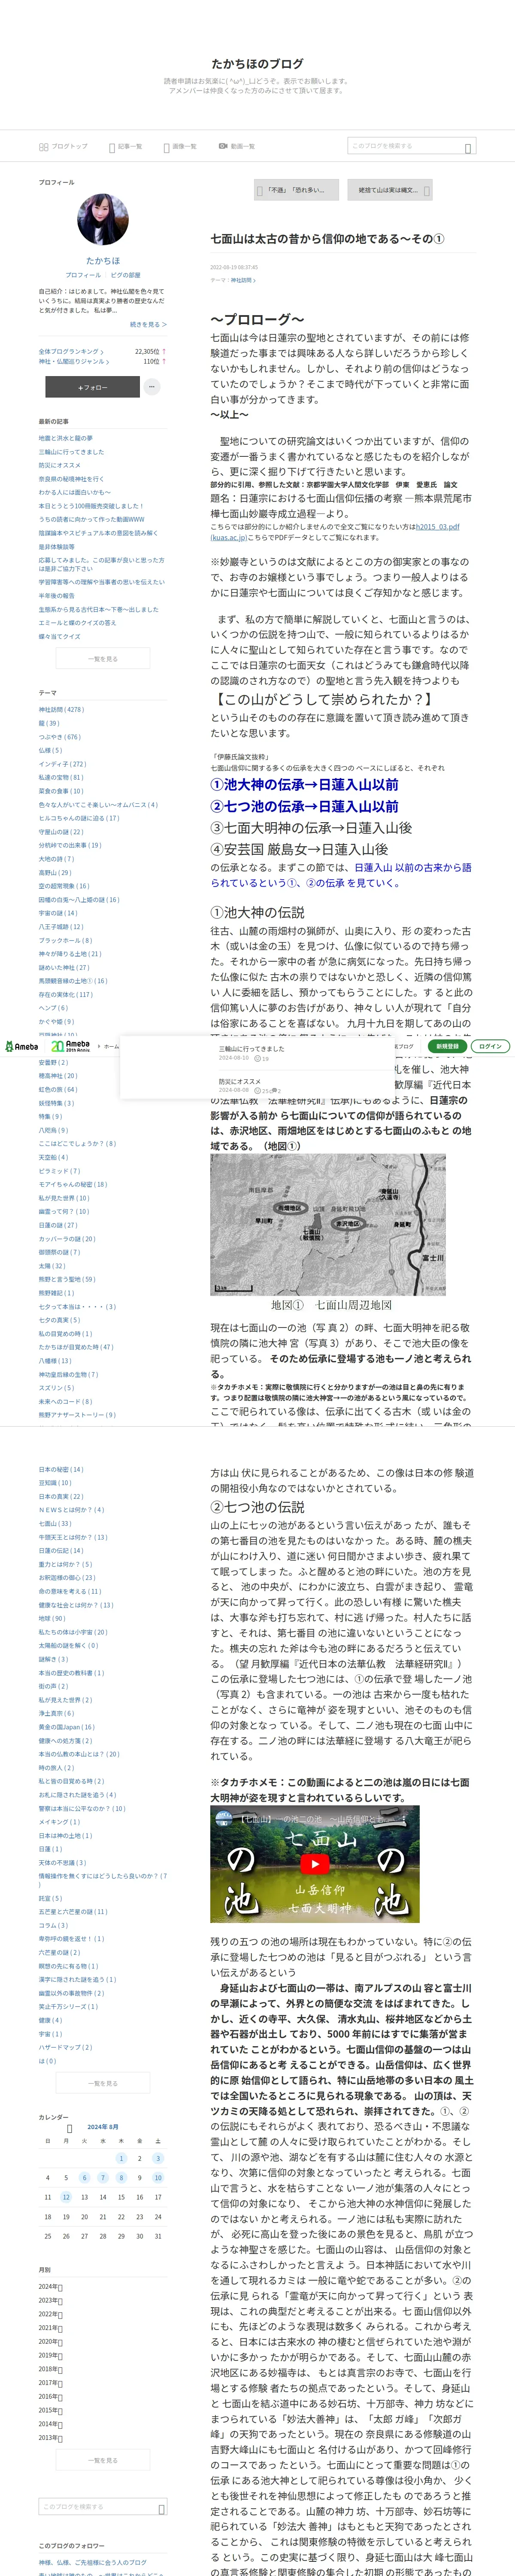Screen dimensions: 515x2576
Task: Click 一覧を見る under monthly archive
Action: click(103, 2460)
